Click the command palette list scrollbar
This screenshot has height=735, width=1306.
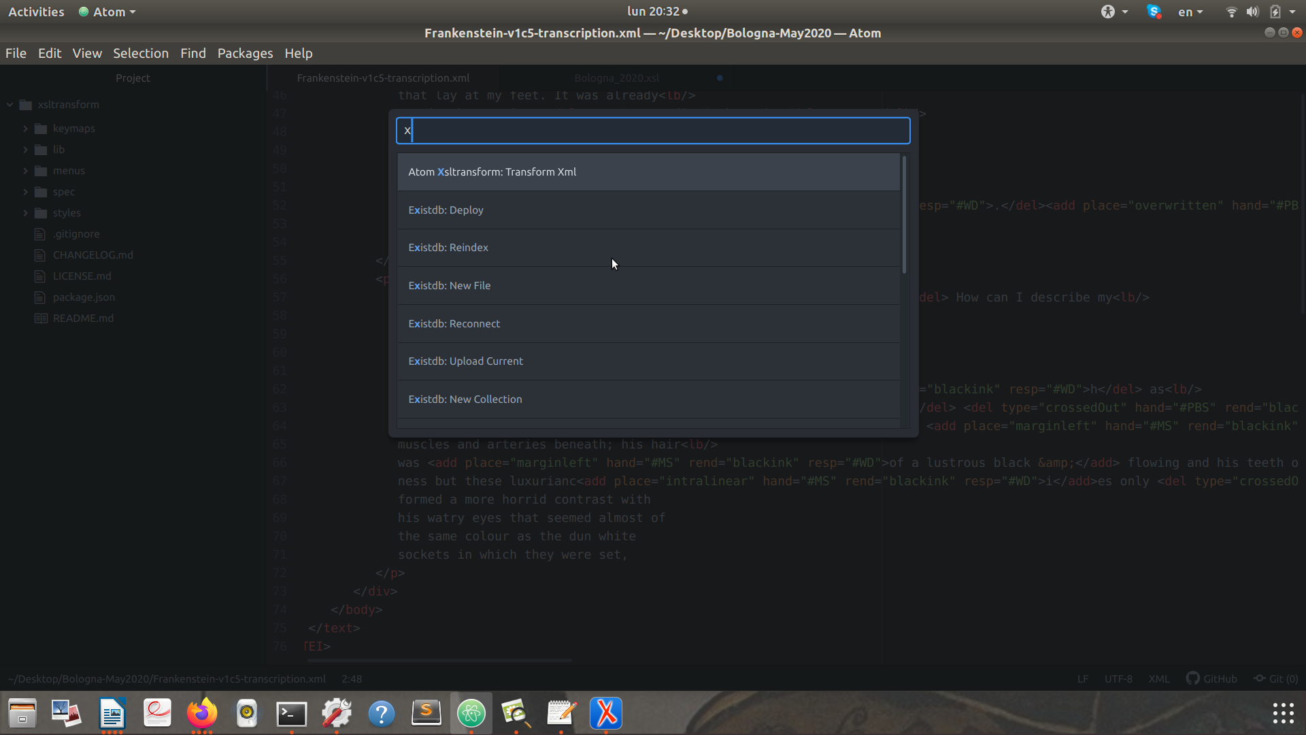pos(904,215)
